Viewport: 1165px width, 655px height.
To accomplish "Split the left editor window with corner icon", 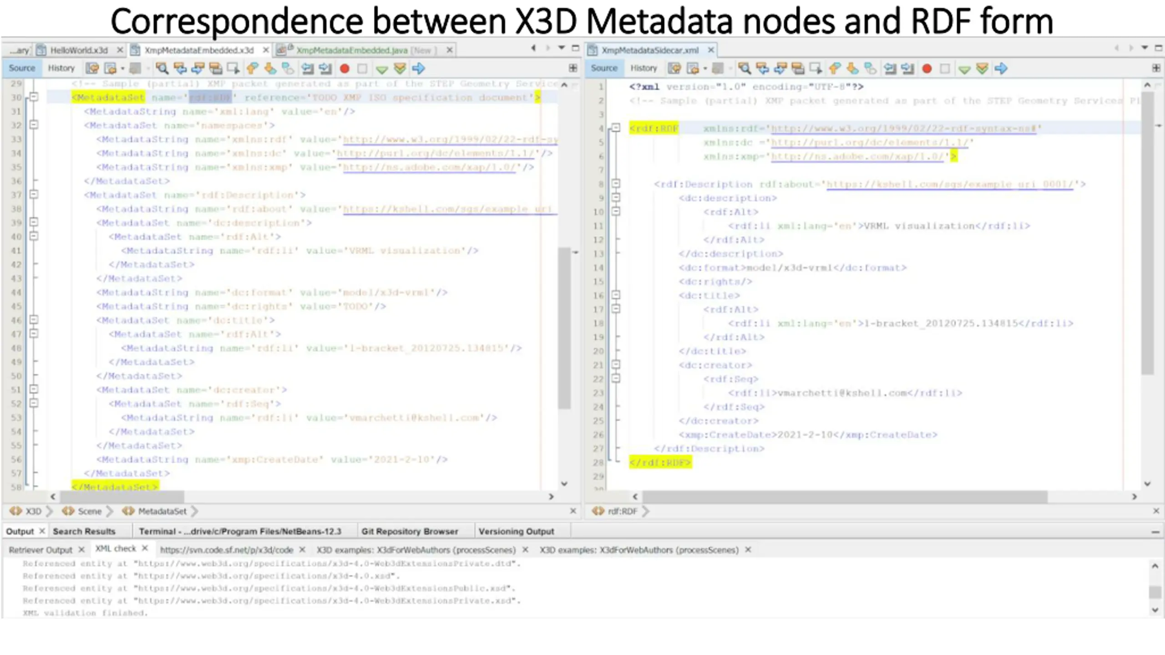I will click(x=573, y=68).
